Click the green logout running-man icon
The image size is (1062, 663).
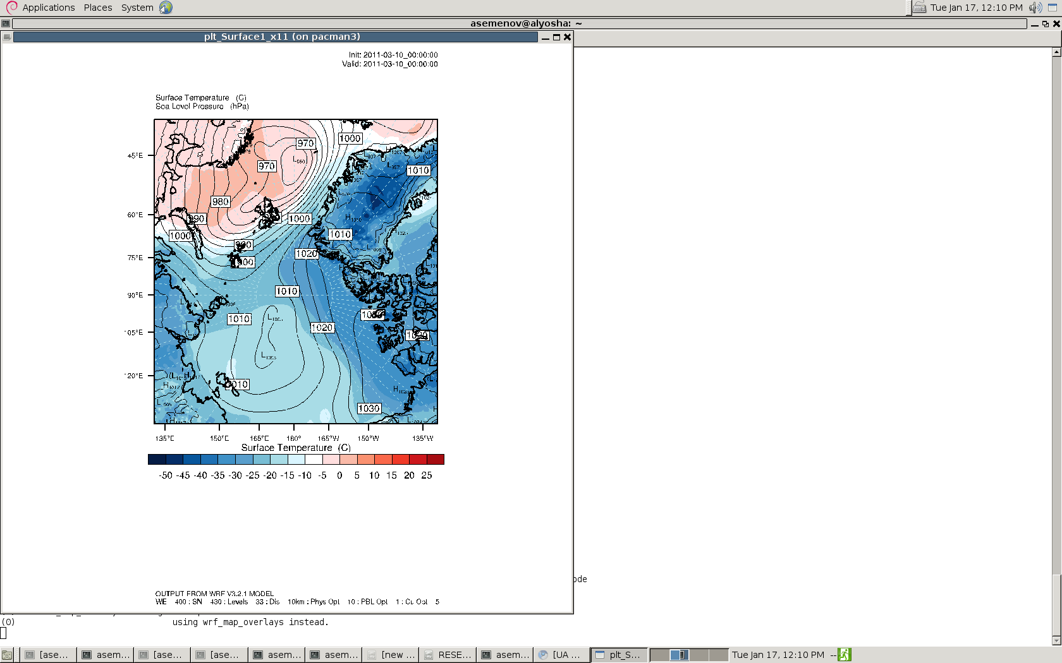pyautogui.click(x=845, y=655)
